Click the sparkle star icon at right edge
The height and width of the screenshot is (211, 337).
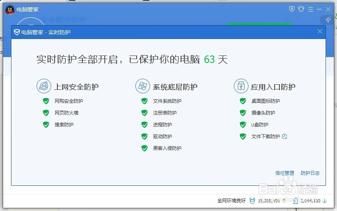click(328, 20)
